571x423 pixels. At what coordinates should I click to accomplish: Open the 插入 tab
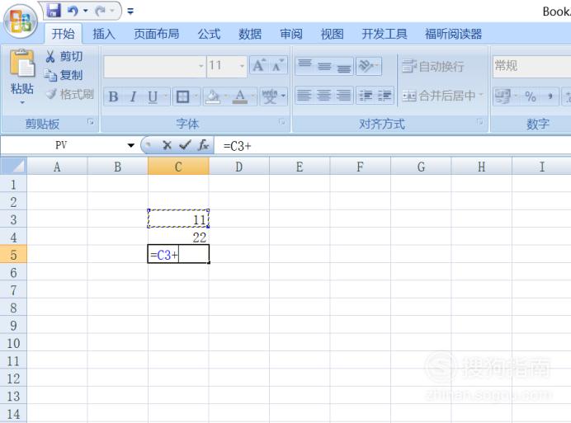click(103, 34)
